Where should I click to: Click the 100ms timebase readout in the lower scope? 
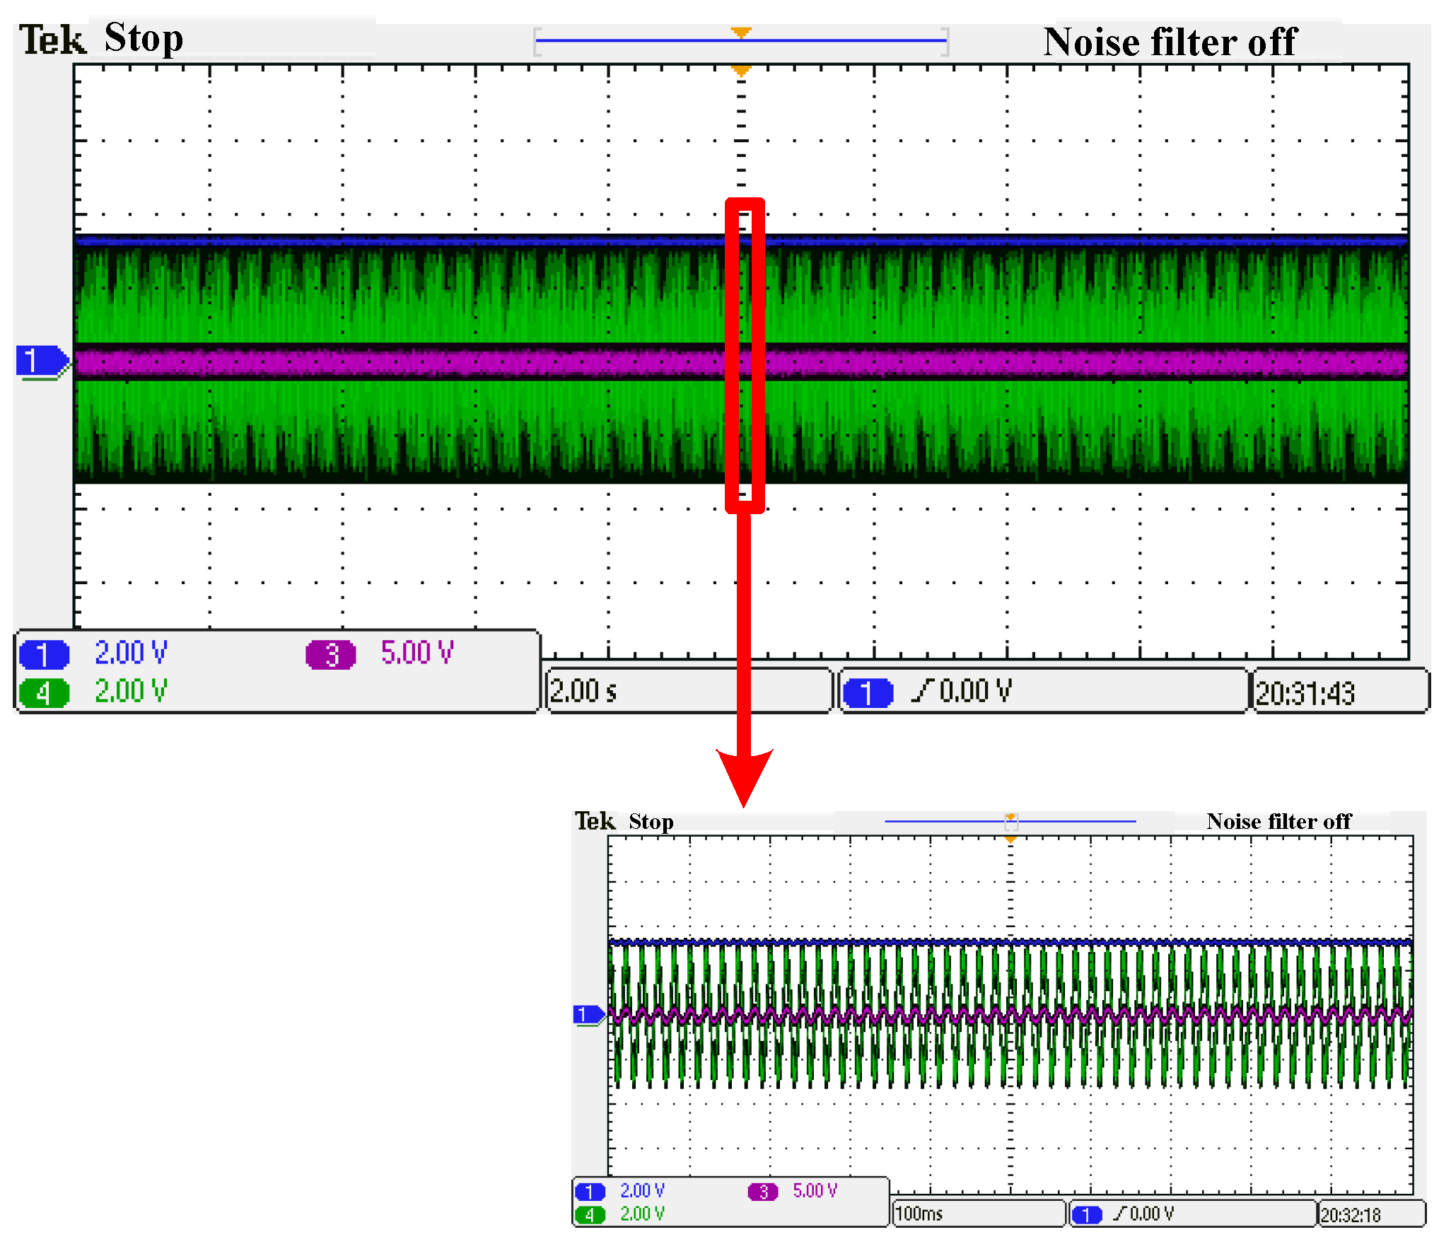tap(919, 1214)
